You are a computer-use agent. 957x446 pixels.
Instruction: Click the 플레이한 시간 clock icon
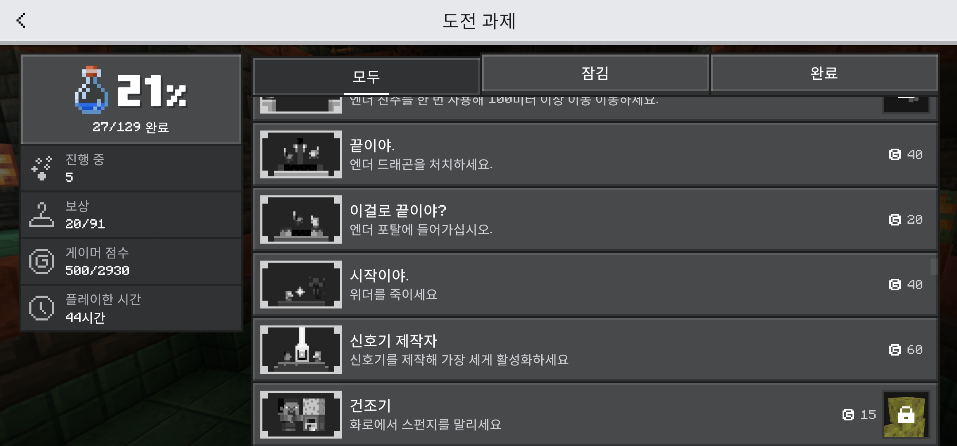[x=41, y=308]
